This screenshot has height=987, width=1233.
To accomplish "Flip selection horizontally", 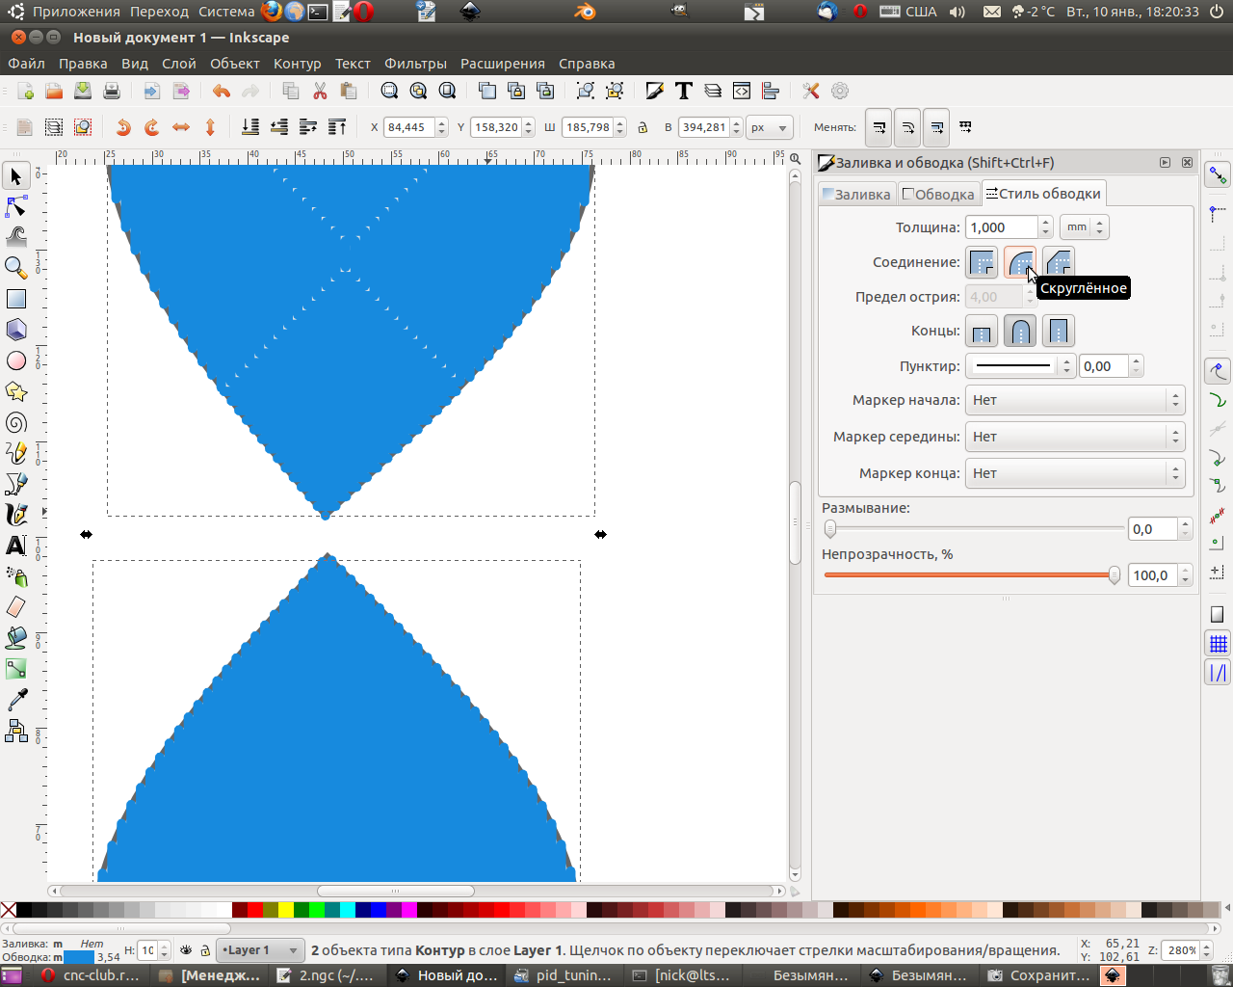I will 181,127.
